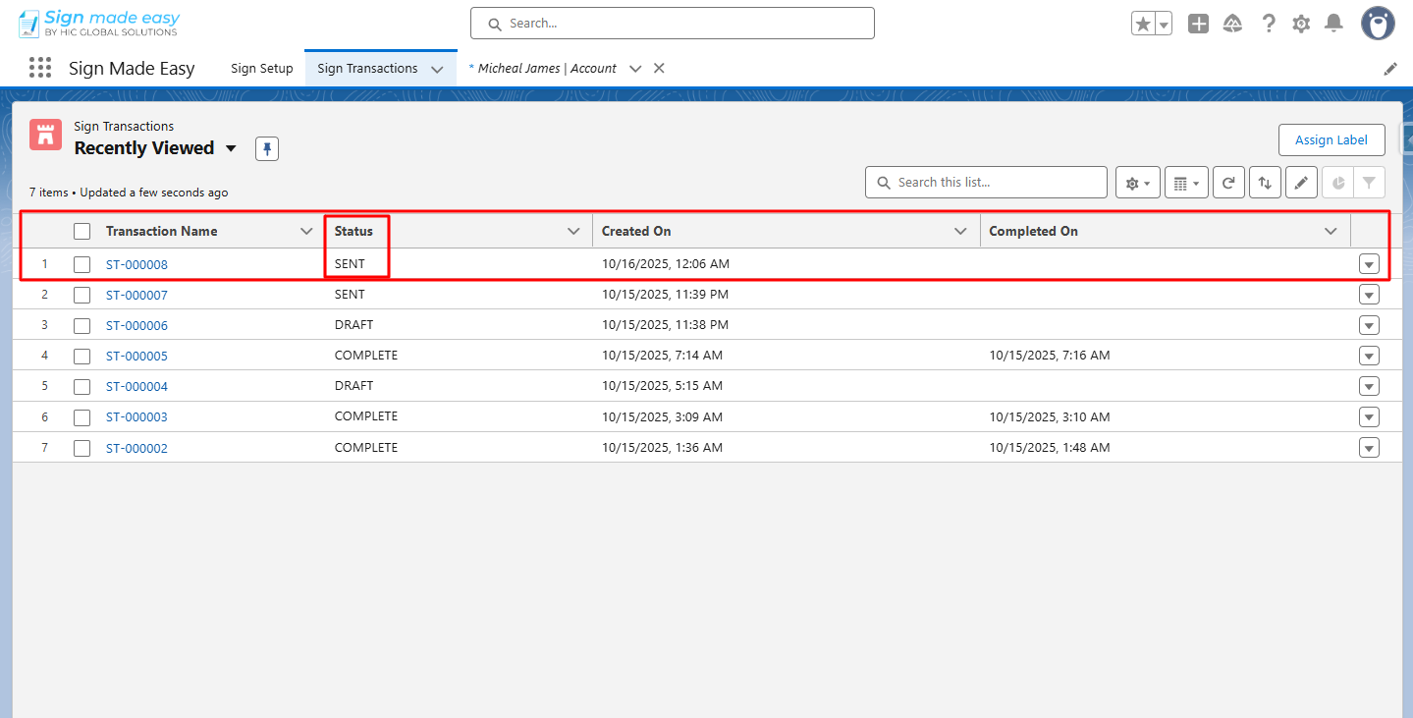Expand the Recently Viewed list view dropdown
1413x718 pixels.
[x=231, y=148]
